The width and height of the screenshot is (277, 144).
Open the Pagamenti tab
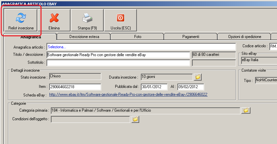[x=191, y=37]
